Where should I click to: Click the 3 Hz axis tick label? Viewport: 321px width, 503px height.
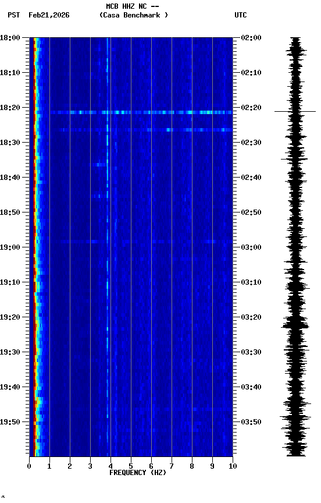click(x=90, y=466)
